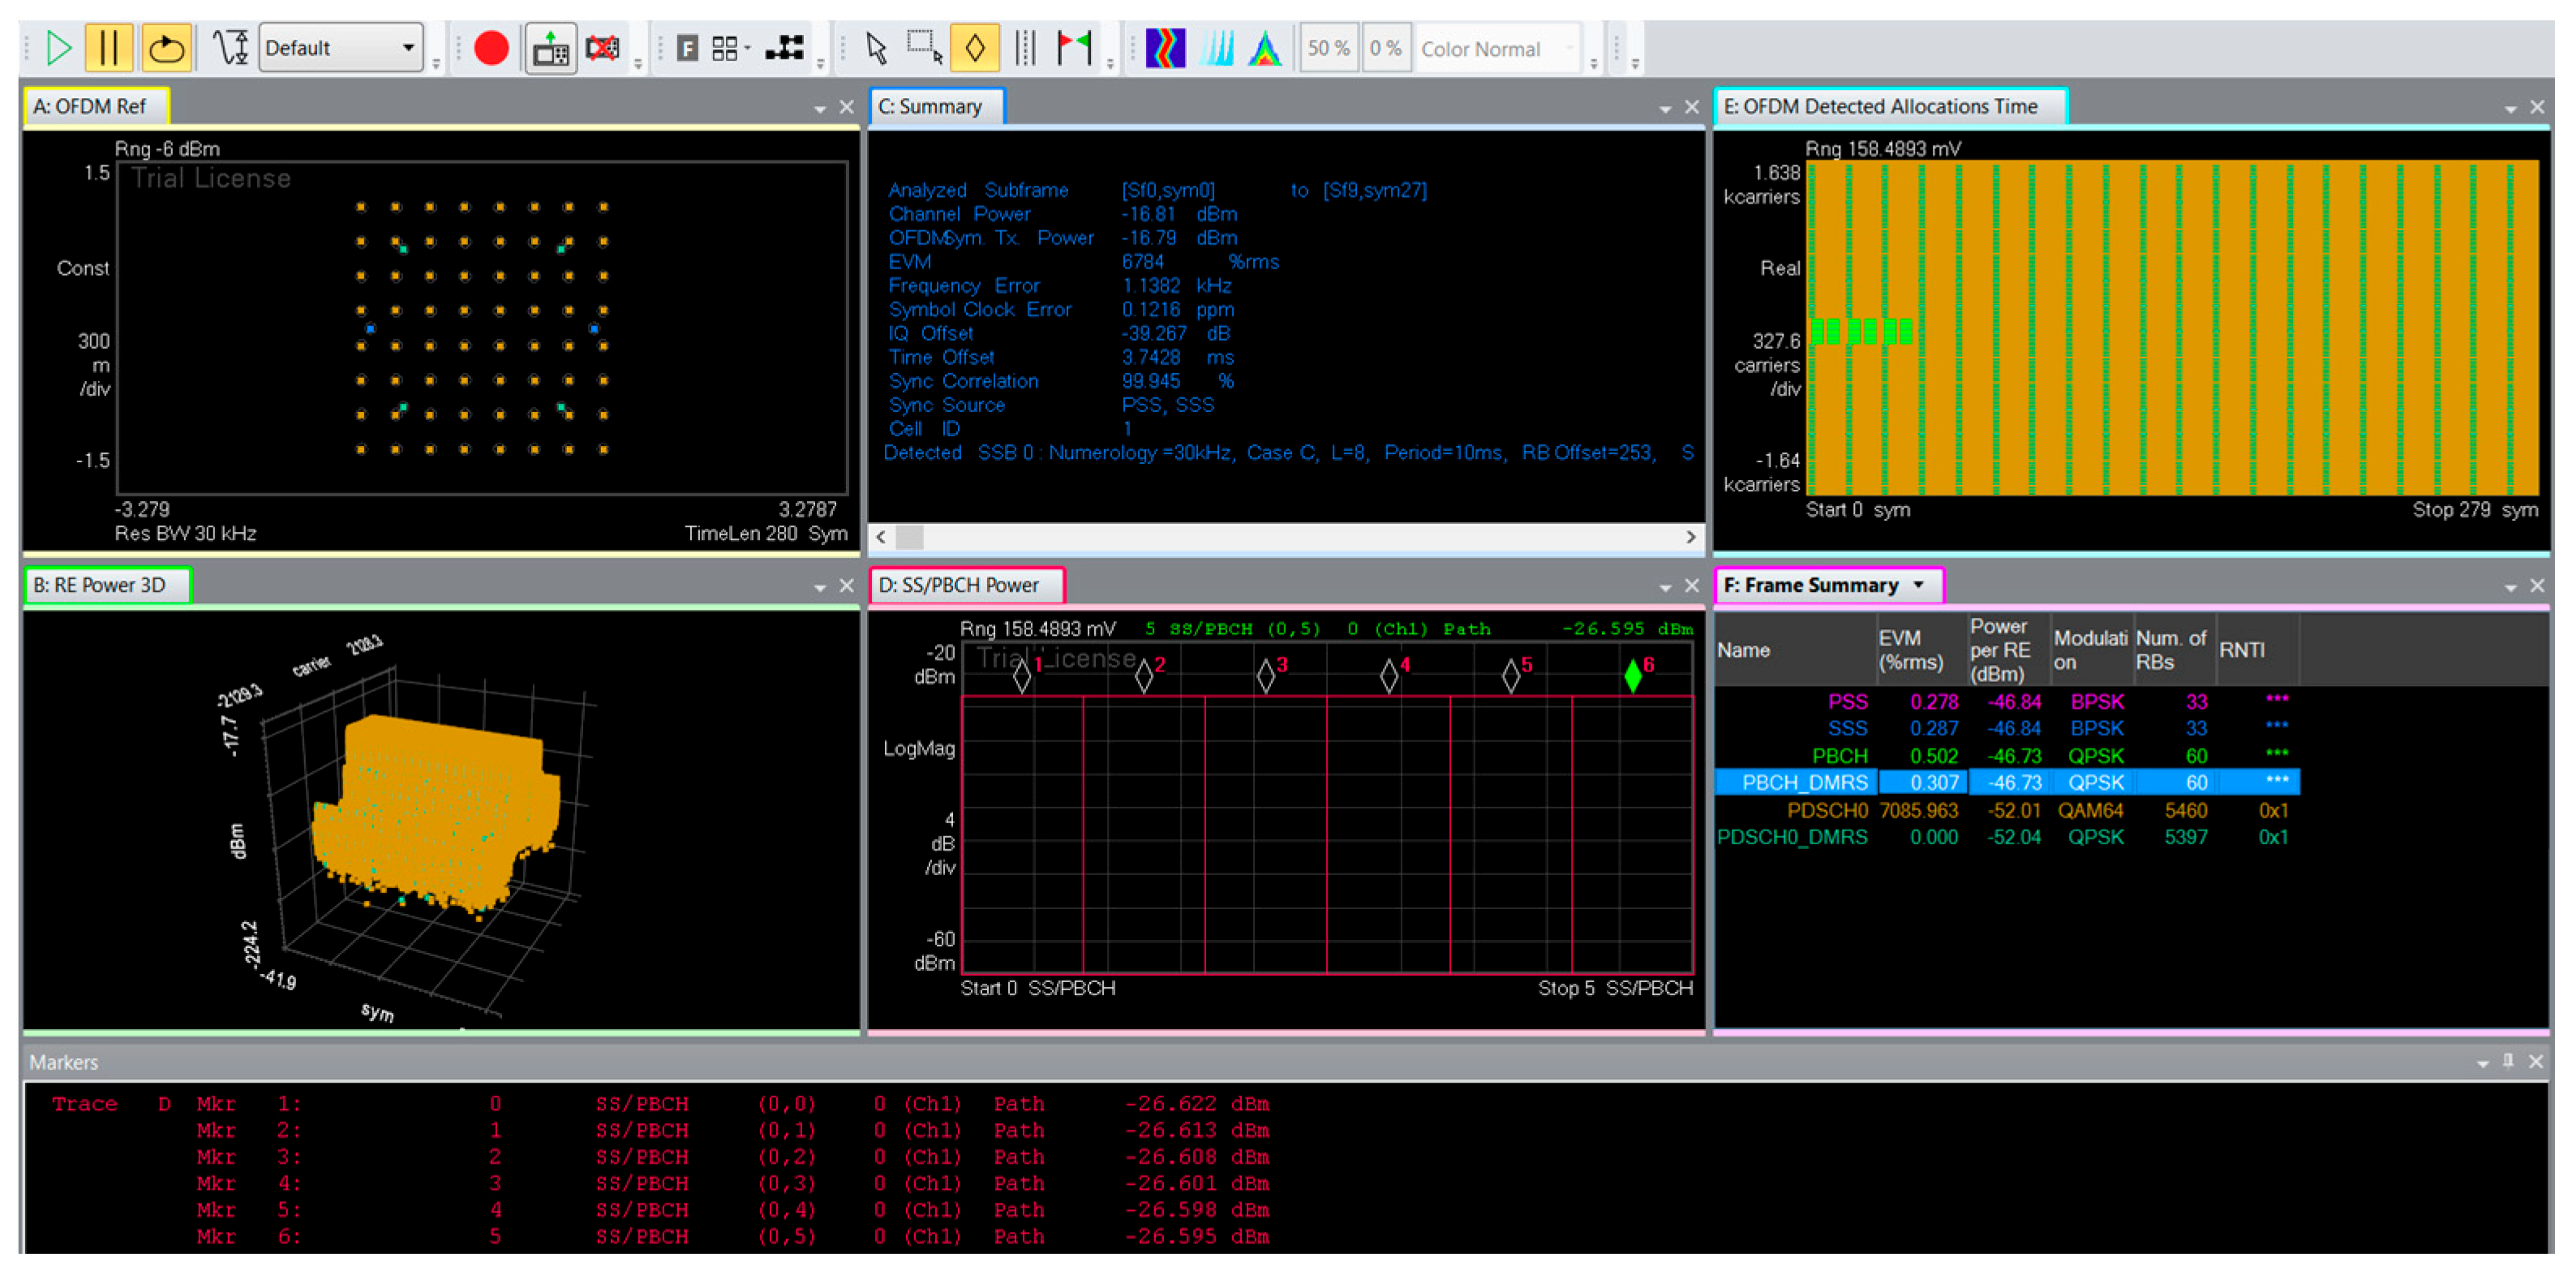The height and width of the screenshot is (1270, 2576).
Task: Enable the spectrogram color display icon
Action: [1165, 48]
